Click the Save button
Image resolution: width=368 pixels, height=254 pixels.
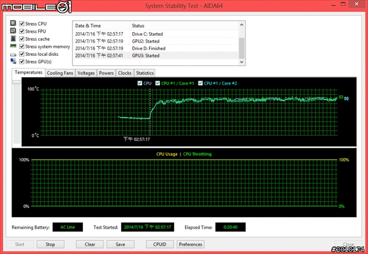[x=120, y=244]
